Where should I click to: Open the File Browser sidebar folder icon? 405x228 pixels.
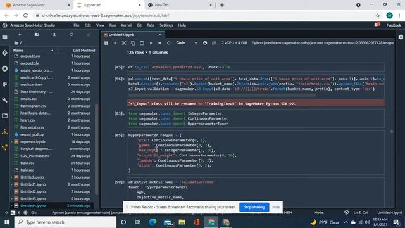pyautogui.click(x=4, y=37)
